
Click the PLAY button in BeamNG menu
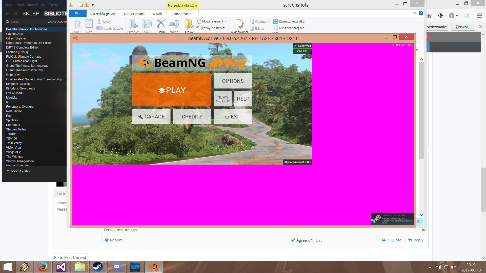click(172, 90)
